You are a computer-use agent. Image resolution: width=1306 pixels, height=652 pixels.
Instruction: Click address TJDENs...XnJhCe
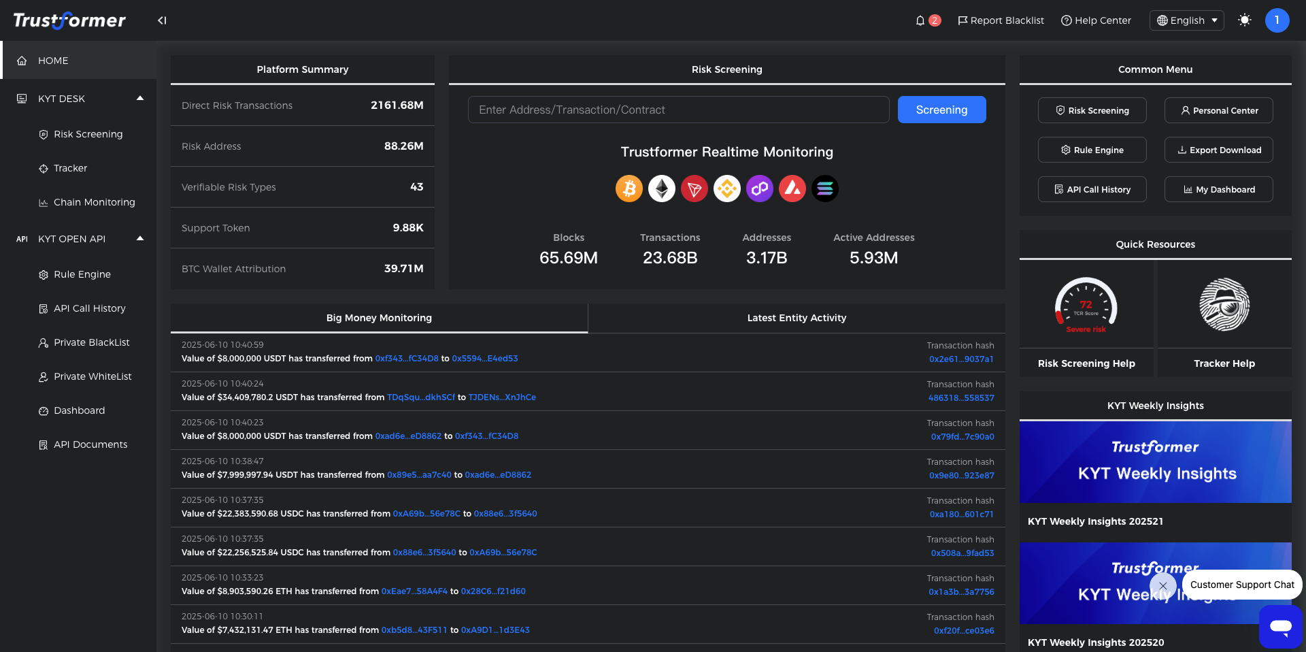[502, 397]
